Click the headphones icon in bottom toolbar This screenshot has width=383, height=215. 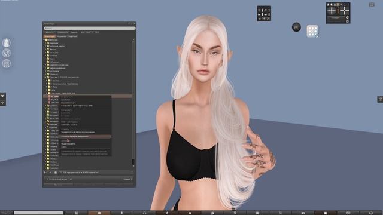(x=144, y=213)
